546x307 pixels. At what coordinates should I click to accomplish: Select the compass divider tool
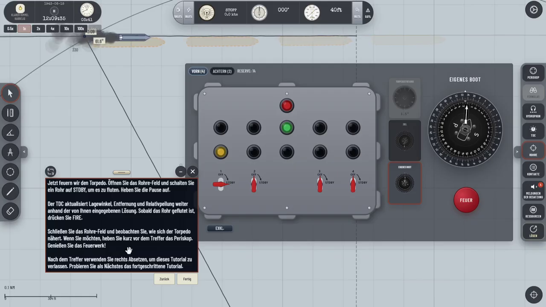click(10, 152)
